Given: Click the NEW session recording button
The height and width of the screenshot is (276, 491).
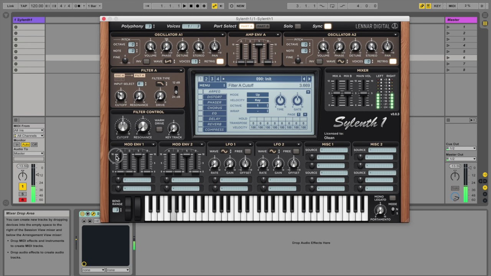Looking at the screenshot, I should click(x=241, y=6).
